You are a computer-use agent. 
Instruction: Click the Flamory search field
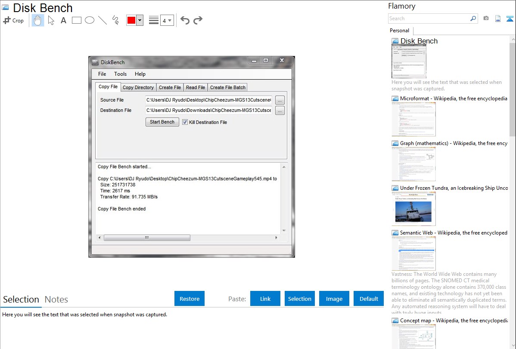429,19
